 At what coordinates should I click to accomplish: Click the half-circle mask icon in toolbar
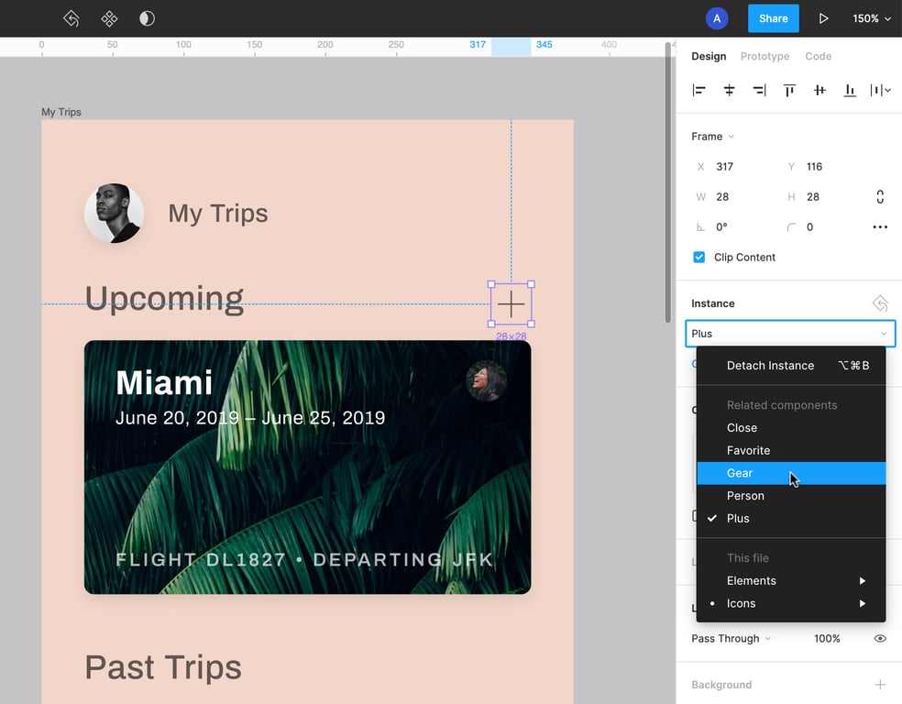point(147,18)
